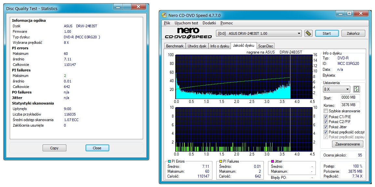Screen dimensions: 375x187
Task: Open the Plik menu
Action: pos(167,23)
